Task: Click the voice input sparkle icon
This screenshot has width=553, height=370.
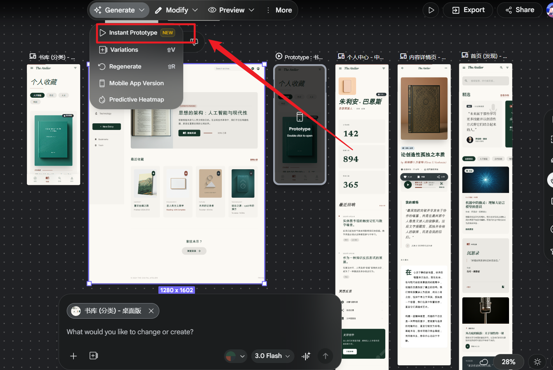Action: (306, 356)
